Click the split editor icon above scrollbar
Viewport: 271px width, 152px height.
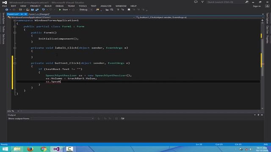click(263, 20)
